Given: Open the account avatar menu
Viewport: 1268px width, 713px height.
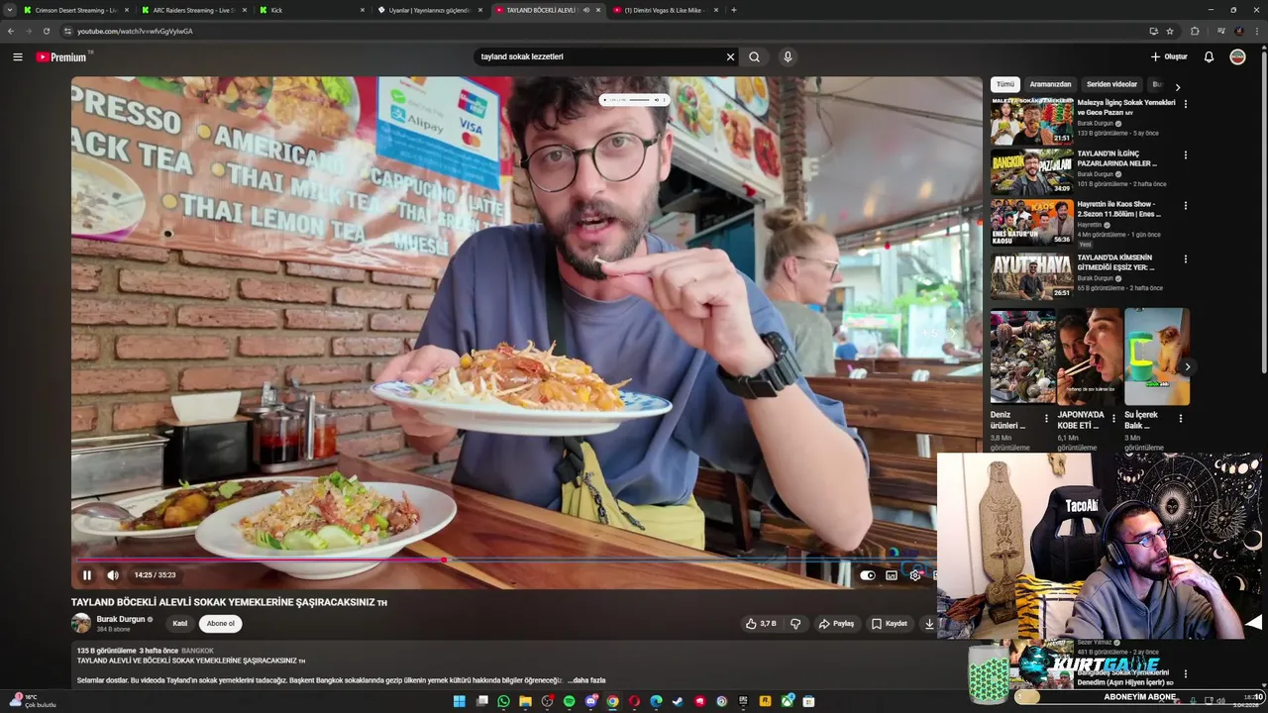Looking at the screenshot, I should coord(1237,57).
